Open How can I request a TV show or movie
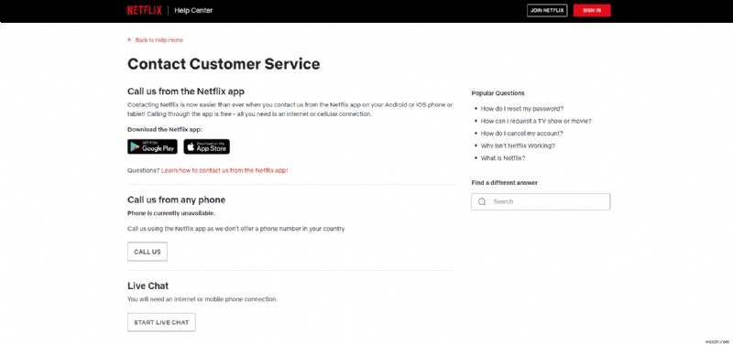The image size is (733, 345). (x=536, y=121)
